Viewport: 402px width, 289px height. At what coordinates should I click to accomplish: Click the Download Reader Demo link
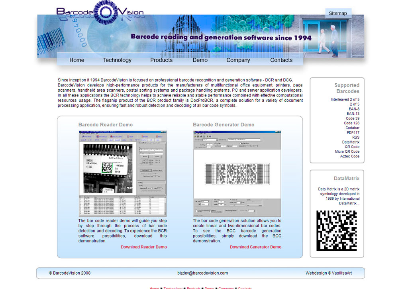(144, 247)
